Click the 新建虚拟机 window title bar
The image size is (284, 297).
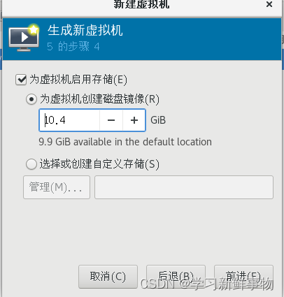coord(141,5)
